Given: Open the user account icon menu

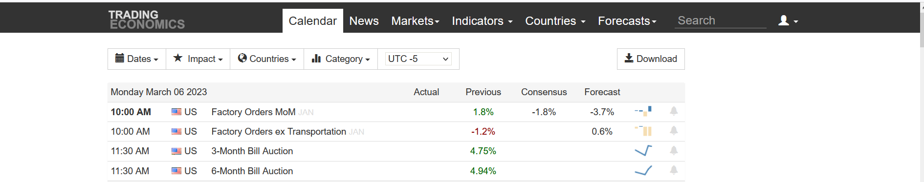Looking at the screenshot, I should click(788, 20).
